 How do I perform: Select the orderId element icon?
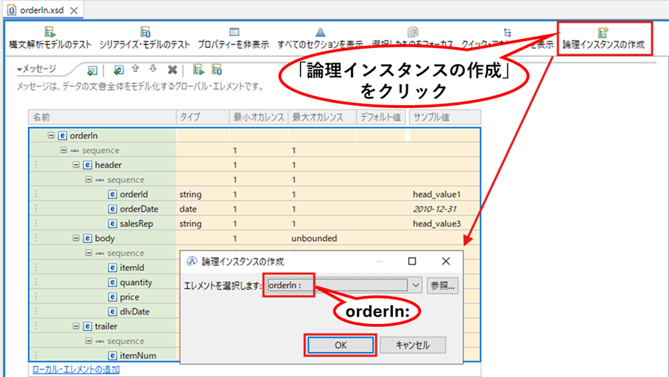coord(112,194)
